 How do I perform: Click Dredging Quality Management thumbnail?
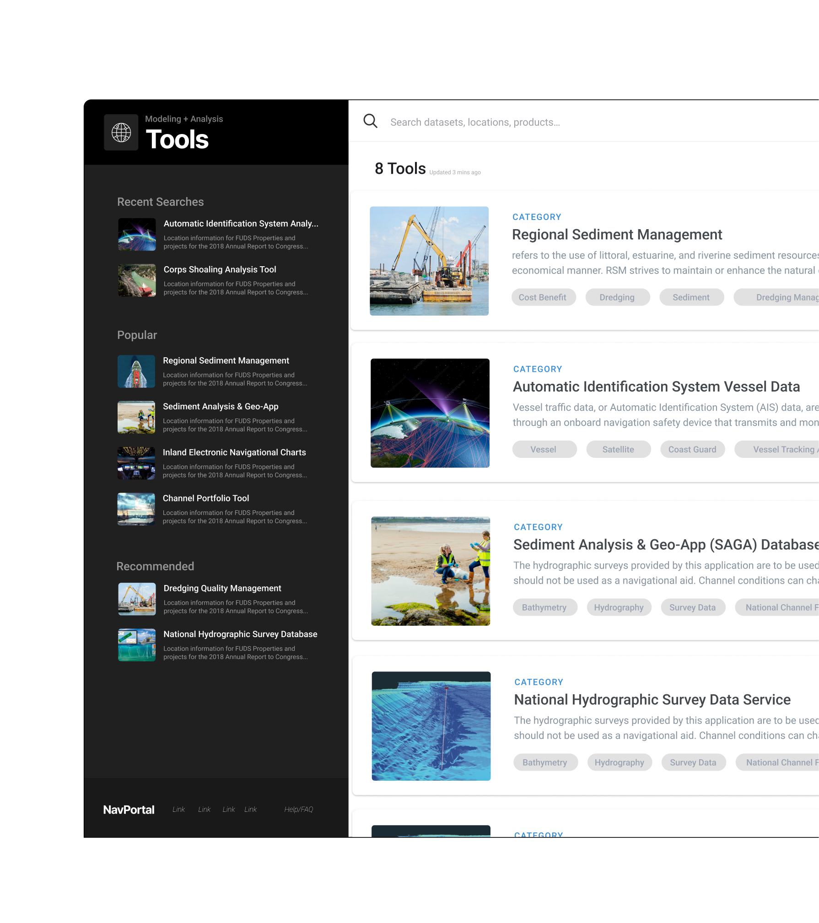coord(137,599)
